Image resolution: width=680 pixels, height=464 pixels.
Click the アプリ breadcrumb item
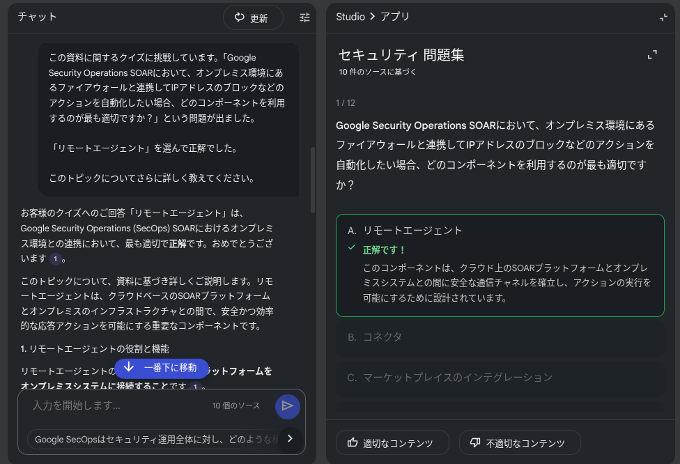pos(394,17)
